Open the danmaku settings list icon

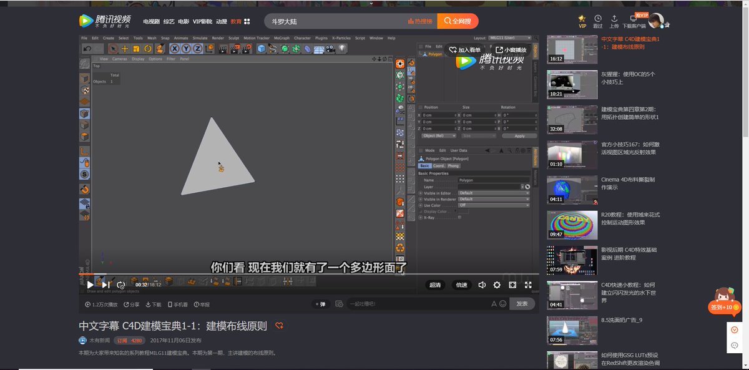coord(339,304)
